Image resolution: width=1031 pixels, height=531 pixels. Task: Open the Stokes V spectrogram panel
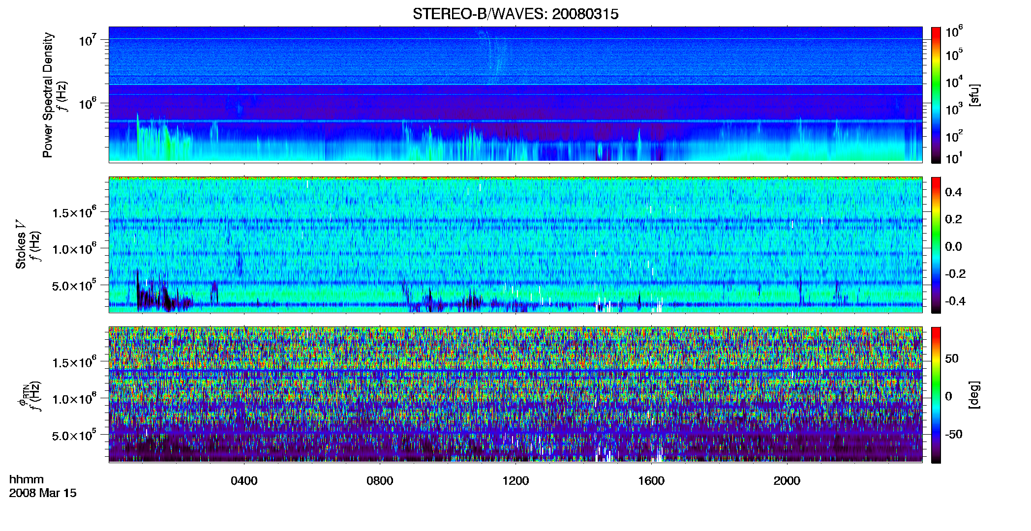point(515,244)
